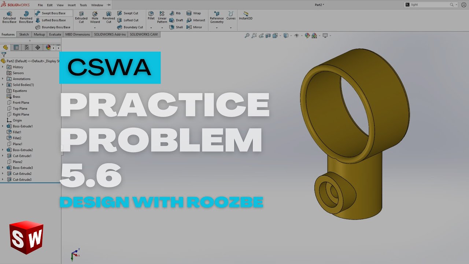
Task: Select the Shell feature
Action: click(x=176, y=27)
